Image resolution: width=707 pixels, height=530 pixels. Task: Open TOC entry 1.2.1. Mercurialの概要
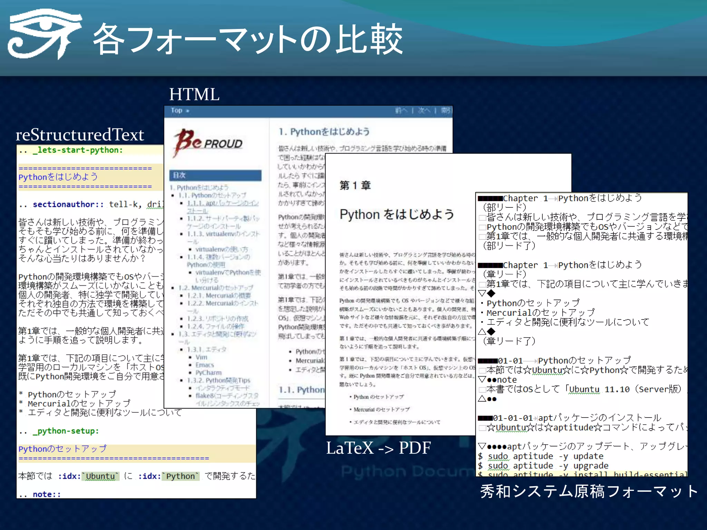219,295
